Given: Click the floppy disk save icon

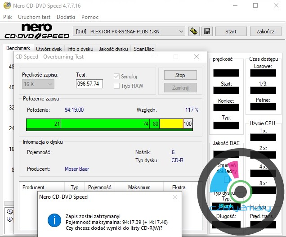Looking at the screenshot, I should 207,32.
